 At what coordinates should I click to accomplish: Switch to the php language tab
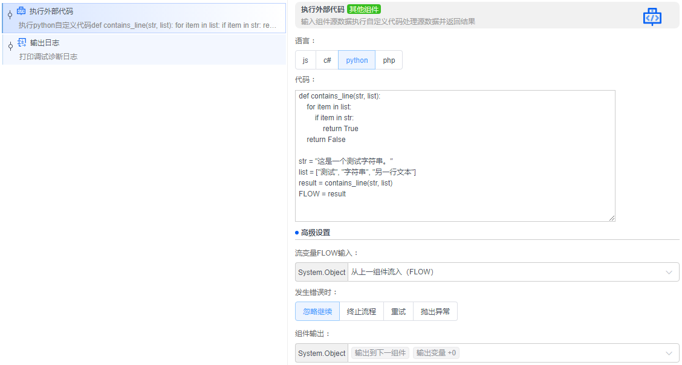click(x=389, y=60)
